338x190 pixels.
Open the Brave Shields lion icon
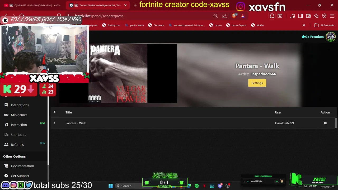tap(234, 16)
